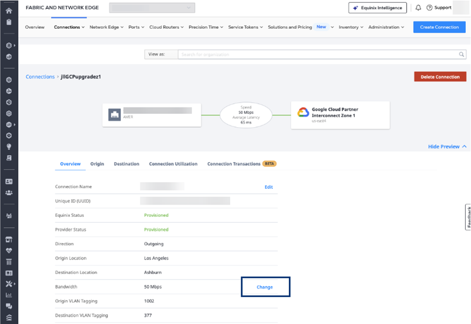Expand the Ports menu

click(136, 27)
